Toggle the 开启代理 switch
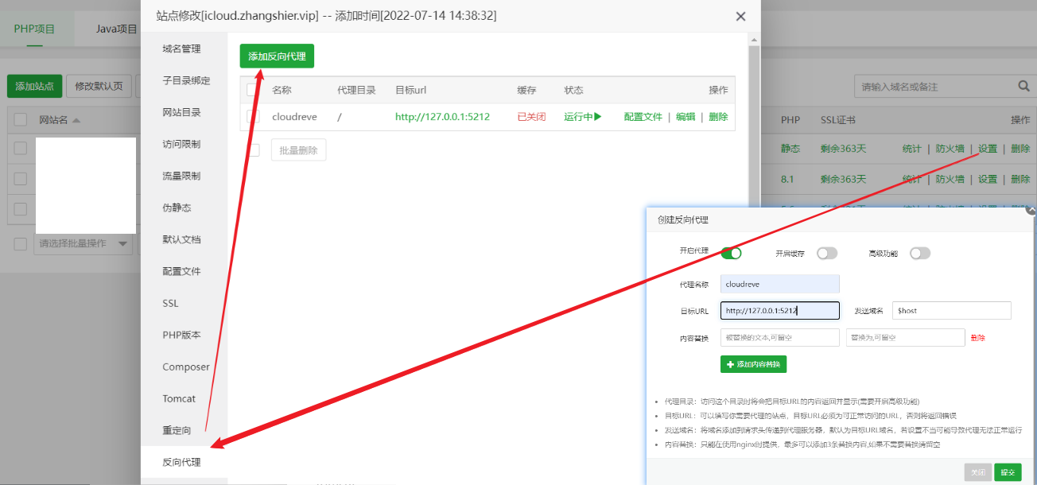The width and height of the screenshot is (1037, 485). 731,253
